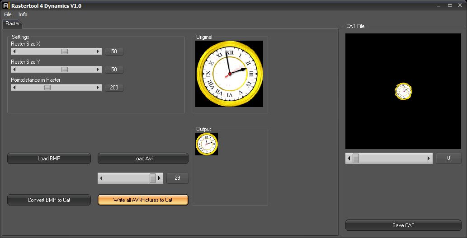Click Convert BMP to Cat button
Viewport: 467px width, 238px height.
(49, 200)
